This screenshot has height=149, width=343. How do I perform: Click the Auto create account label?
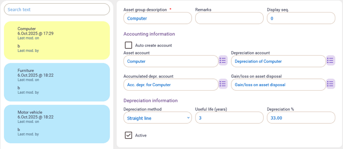(153, 46)
